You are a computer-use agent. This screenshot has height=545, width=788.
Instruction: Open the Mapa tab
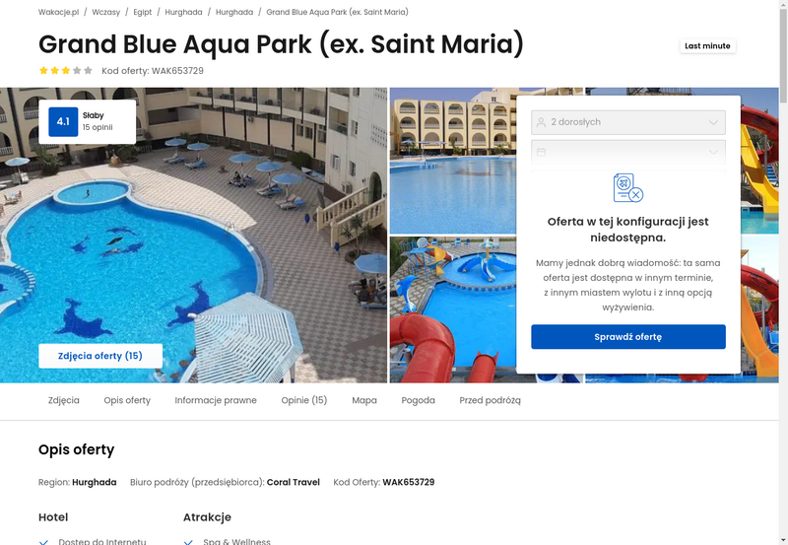click(364, 400)
